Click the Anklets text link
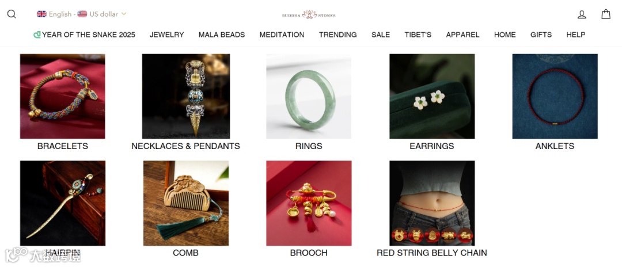The image size is (622, 267). [x=555, y=146]
